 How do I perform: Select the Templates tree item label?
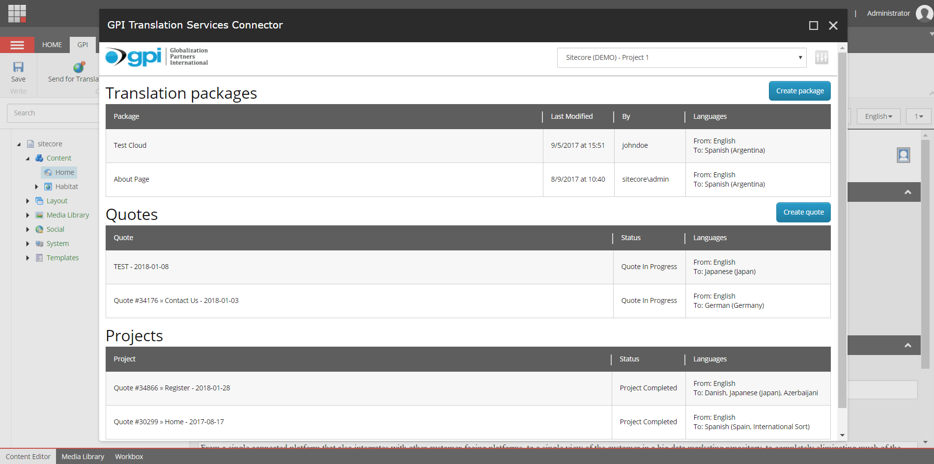coord(62,258)
